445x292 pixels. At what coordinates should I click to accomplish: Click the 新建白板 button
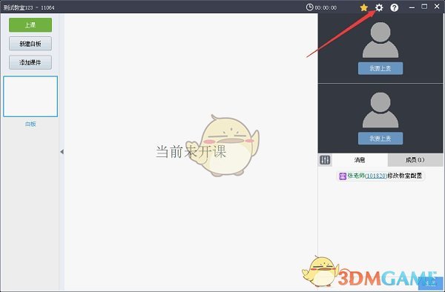(x=30, y=44)
